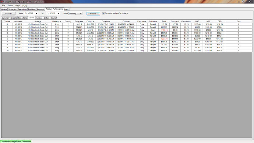Viewport: 254px width, 143px height.
Task: Open the Periods sub-tab
Action: coord(39,18)
